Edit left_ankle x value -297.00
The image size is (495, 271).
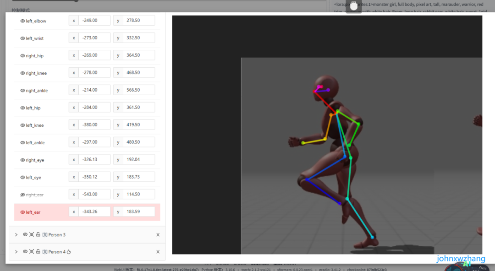[x=94, y=142]
